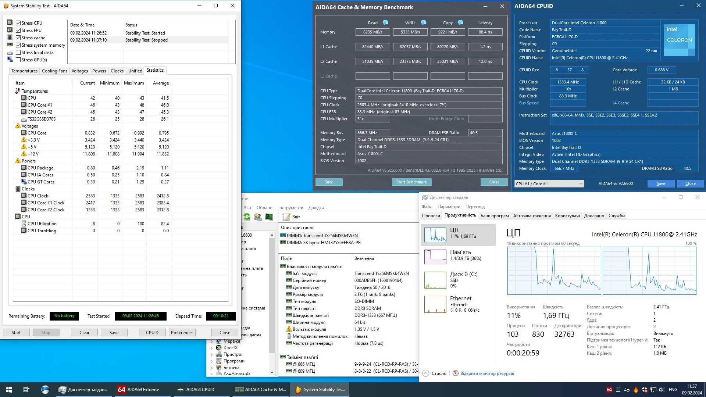
Task: Expand the Програми tree node
Action: point(211,361)
